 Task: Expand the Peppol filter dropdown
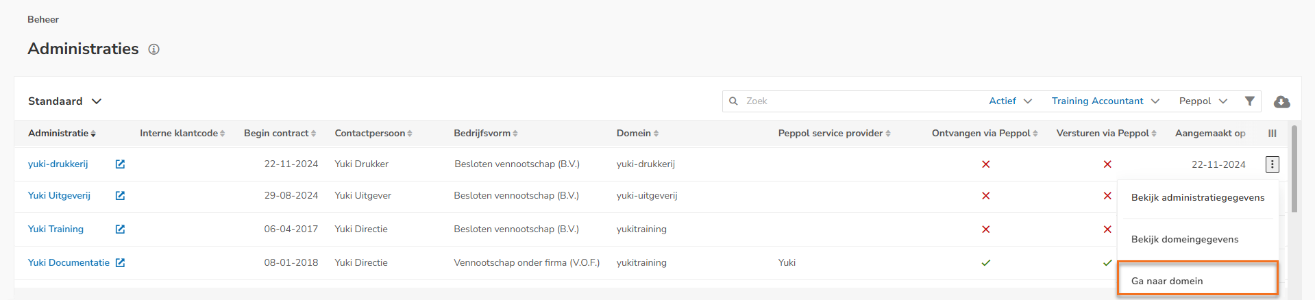(1203, 101)
